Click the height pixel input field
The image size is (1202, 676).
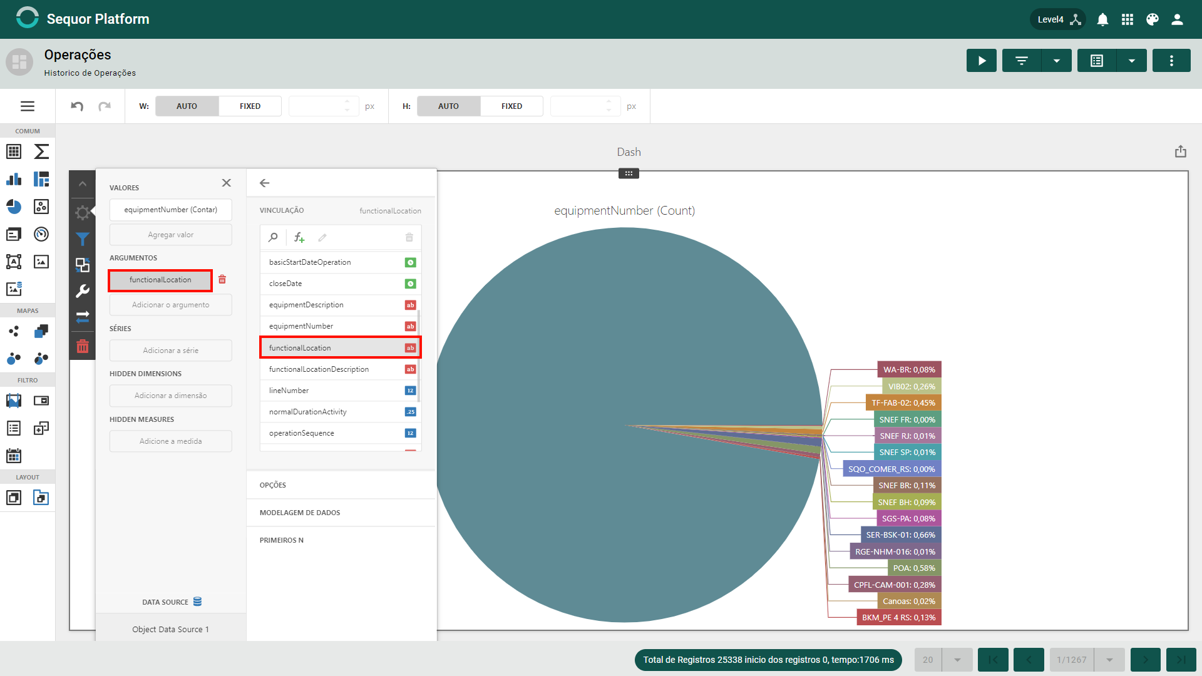click(585, 106)
